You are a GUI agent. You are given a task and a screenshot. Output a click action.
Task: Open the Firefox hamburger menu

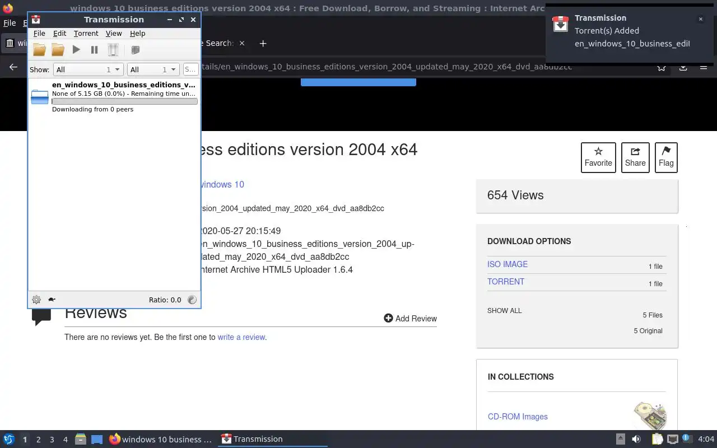point(704,67)
